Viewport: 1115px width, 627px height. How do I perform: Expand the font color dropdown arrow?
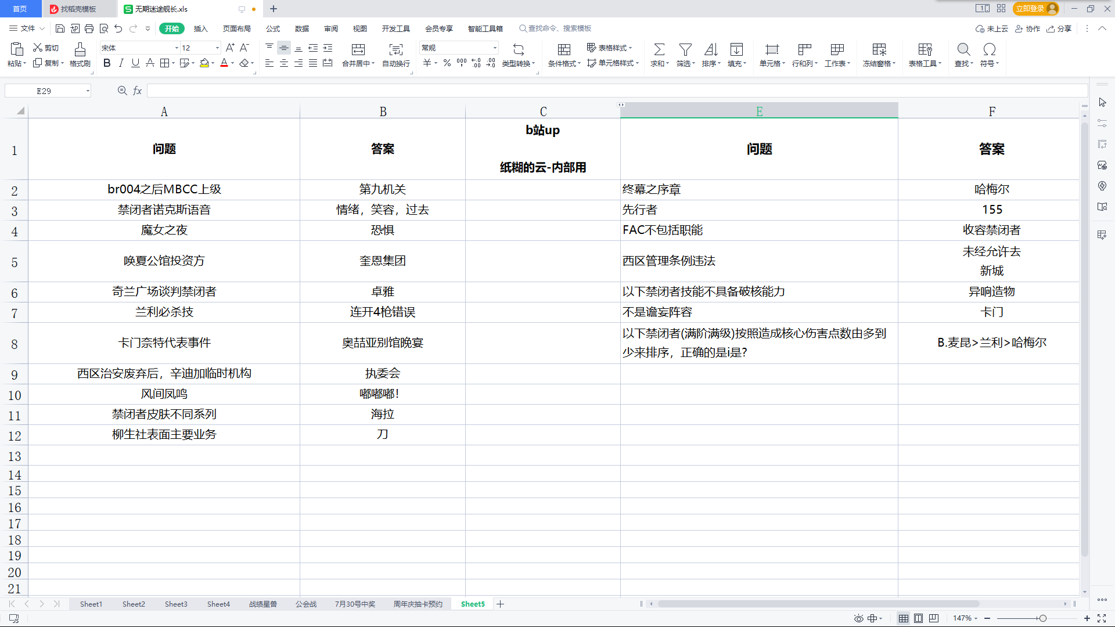click(x=233, y=63)
